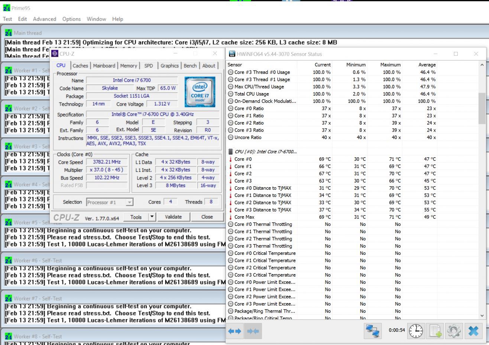The image size is (489, 345).
Task: Click the Main thread window icon
Action: coord(9,33)
